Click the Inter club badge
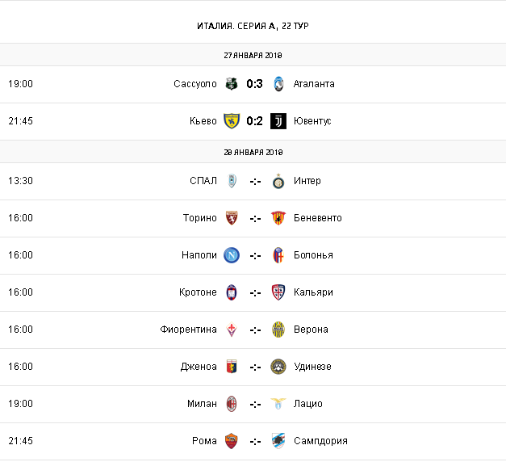 [x=278, y=181]
